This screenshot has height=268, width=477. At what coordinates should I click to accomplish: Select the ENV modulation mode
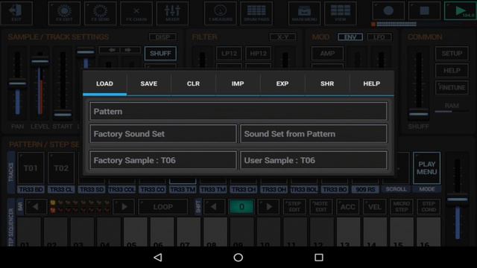(350, 37)
